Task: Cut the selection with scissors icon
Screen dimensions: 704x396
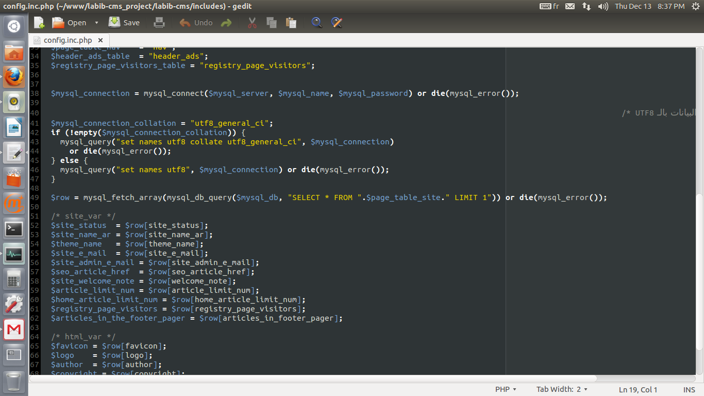Action: click(252, 23)
